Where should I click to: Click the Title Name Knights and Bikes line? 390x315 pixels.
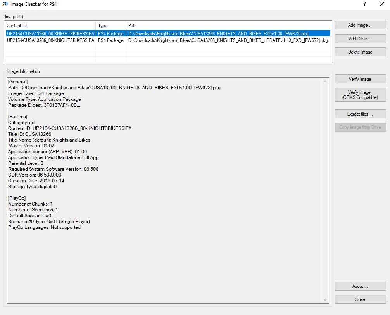pos(49,140)
